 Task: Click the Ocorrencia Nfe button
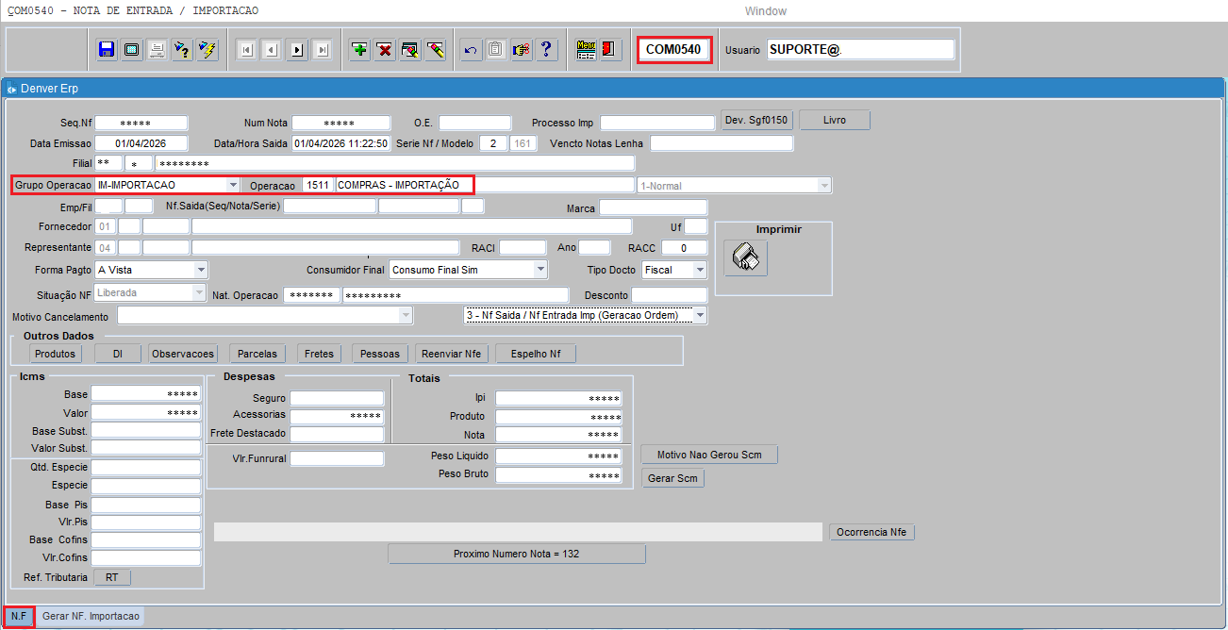871,532
